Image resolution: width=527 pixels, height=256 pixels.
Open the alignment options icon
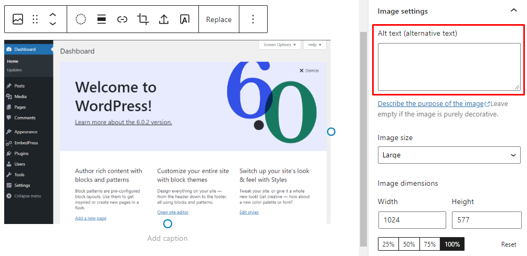click(101, 19)
